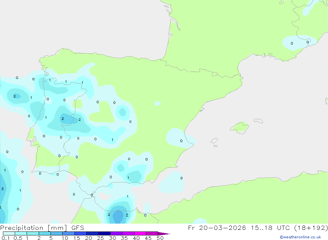
Task: Select the '10' legend scale label
Action: (x=65, y=238)
